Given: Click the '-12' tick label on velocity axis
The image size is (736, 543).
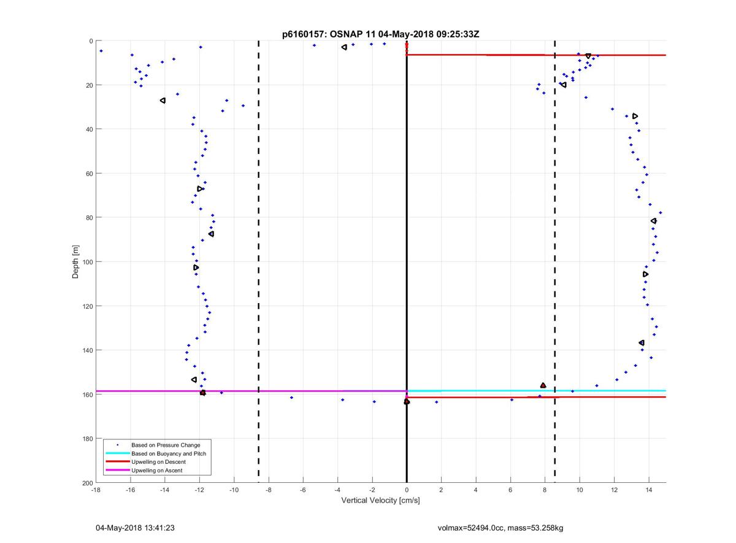Looking at the screenshot, I should (x=199, y=490).
